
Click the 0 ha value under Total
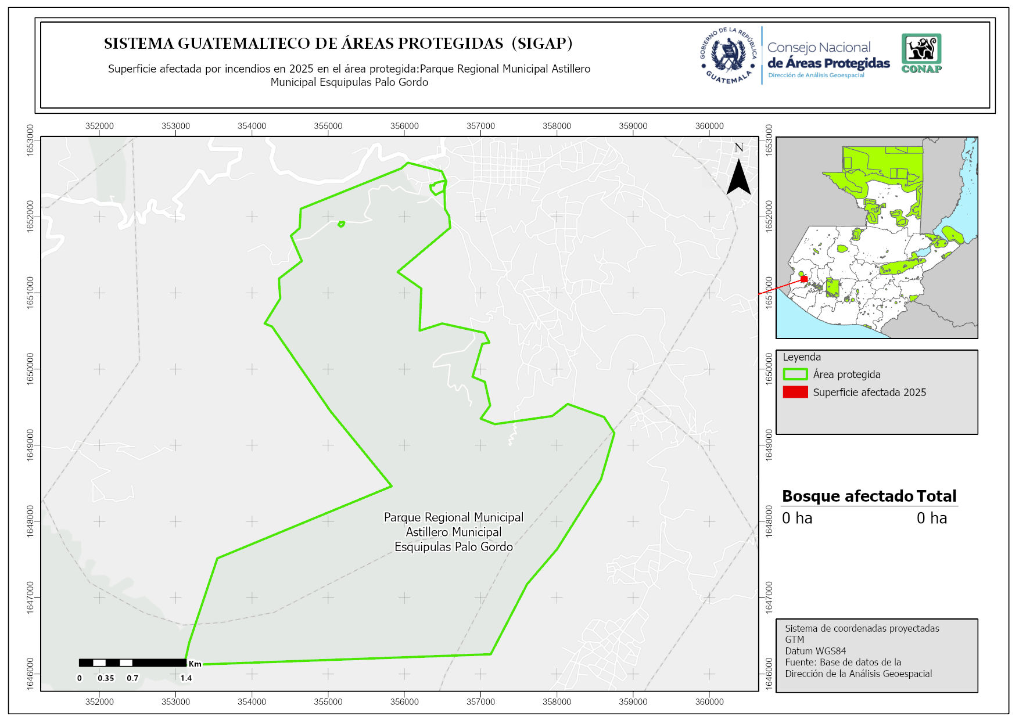tap(931, 518)
